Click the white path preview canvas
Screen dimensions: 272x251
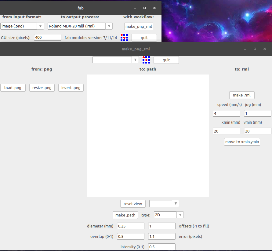coord(148,136)
